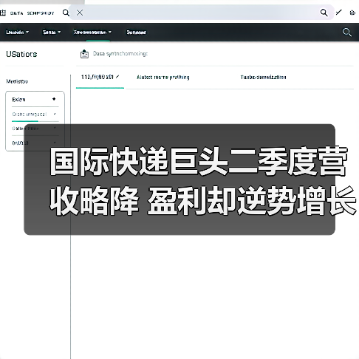This screenshot has width=359, height=359.
Task: Open the settings gear in the top right corner
Action: tap(352, 13)
